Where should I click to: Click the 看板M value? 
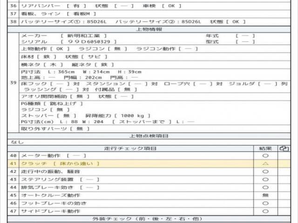pyautogui.click(x=81, y=14)
